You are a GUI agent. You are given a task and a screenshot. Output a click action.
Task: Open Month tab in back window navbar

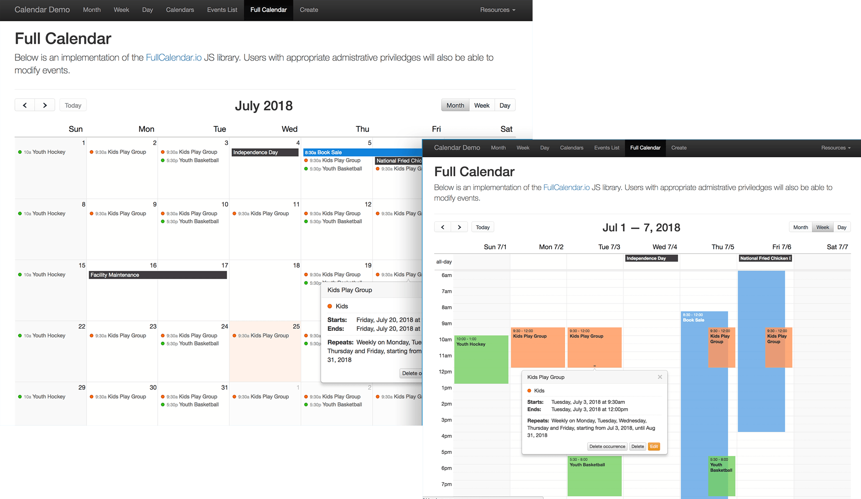92,10
